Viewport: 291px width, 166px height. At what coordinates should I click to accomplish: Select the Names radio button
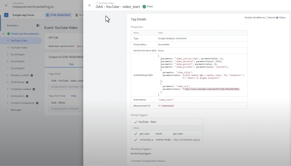coord(267,18)
